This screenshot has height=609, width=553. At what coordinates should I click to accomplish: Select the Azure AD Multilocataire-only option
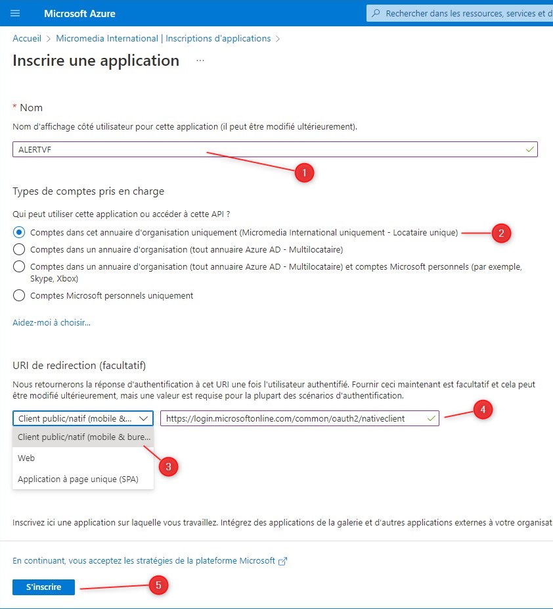[20, 249]
